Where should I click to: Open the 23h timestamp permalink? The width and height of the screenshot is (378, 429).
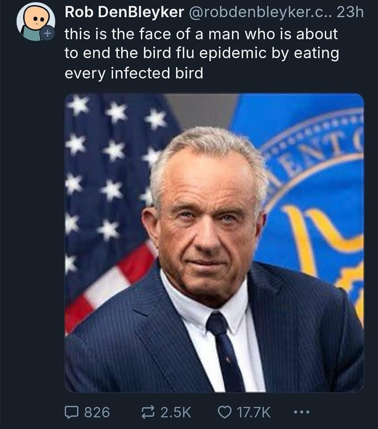(350, 12)
